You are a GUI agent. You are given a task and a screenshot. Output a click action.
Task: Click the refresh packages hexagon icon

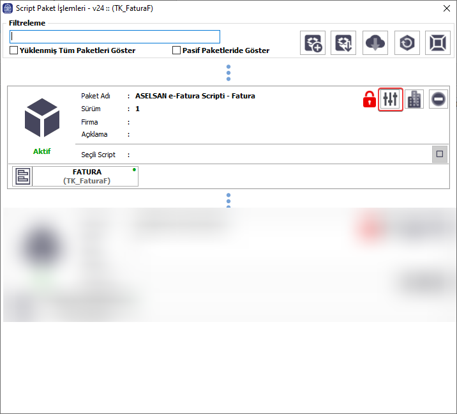pos(407,43)
